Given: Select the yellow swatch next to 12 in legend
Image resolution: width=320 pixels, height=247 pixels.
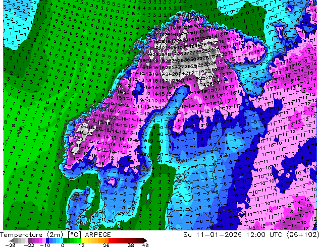Looking at the screenshot, I should point(83,240).
